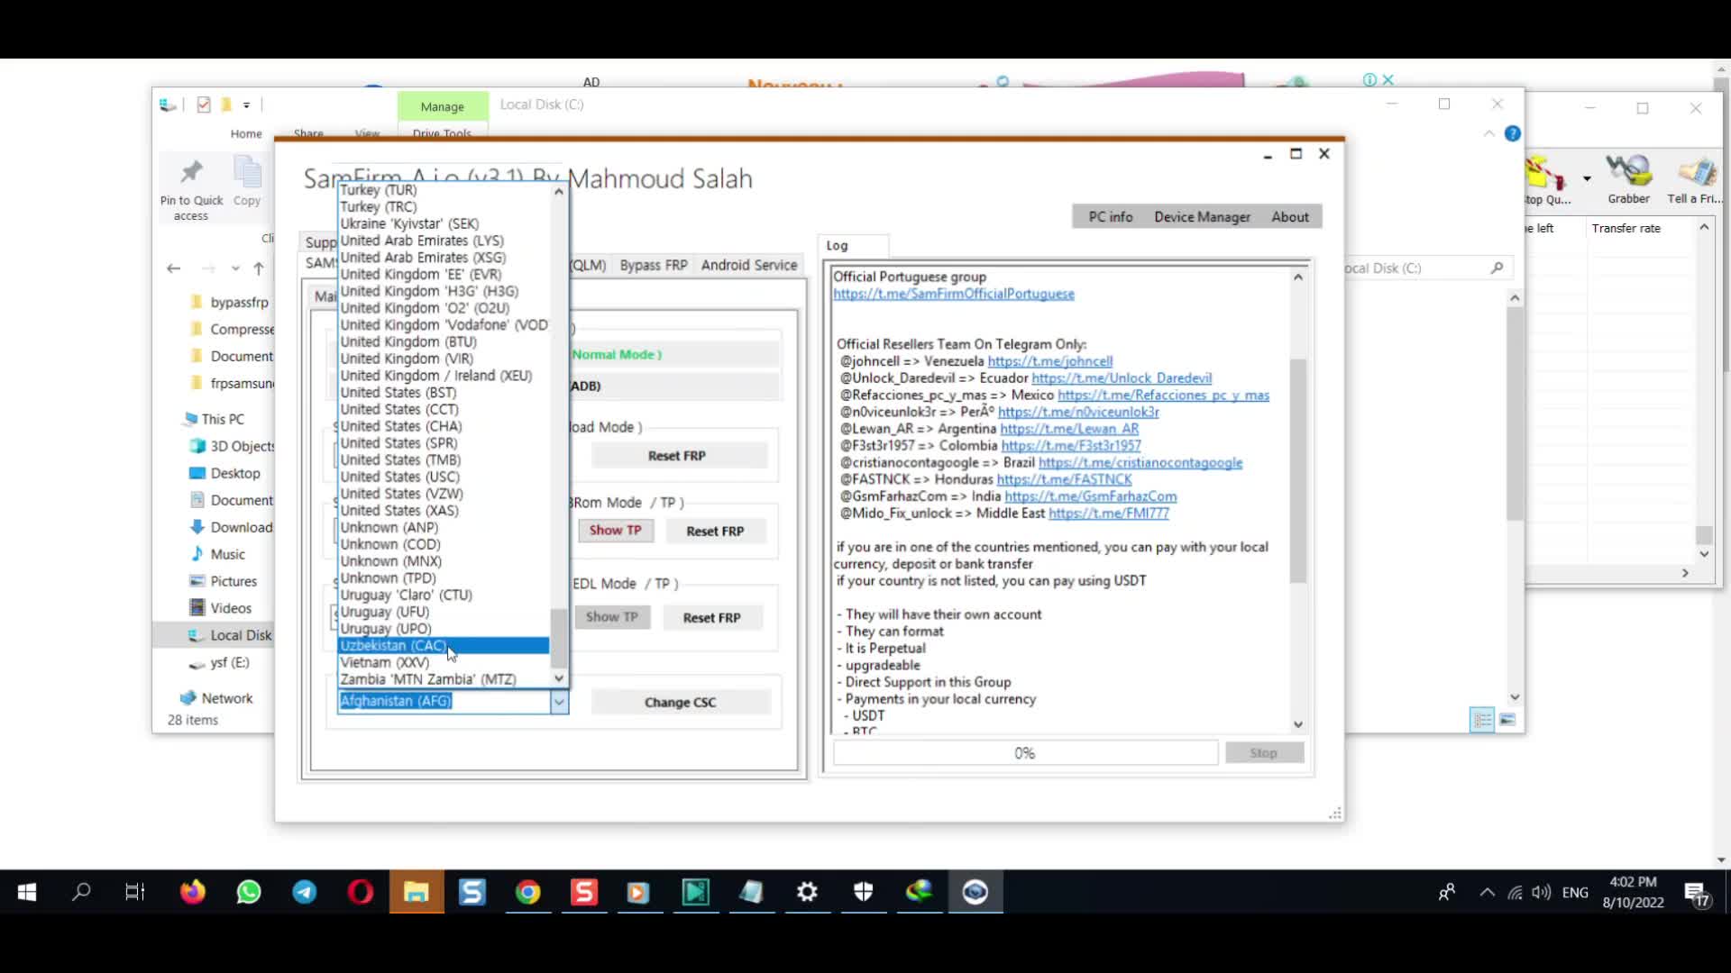Open the About menu item
1731x973 pixels.
pyautogui.click(x=1289, y=217)
